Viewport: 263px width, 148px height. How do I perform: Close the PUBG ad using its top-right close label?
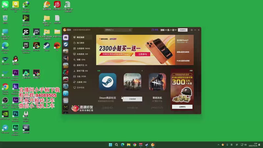pyautogui.click(x=191, y=71)
